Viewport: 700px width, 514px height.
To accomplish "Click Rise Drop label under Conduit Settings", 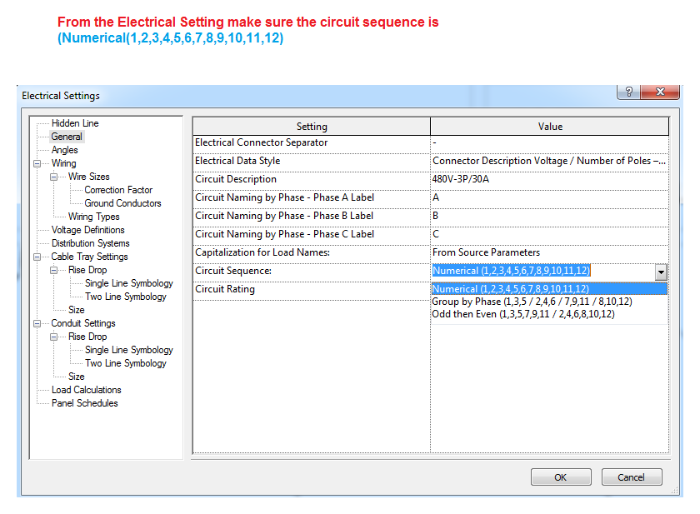I will pos(87,337).
